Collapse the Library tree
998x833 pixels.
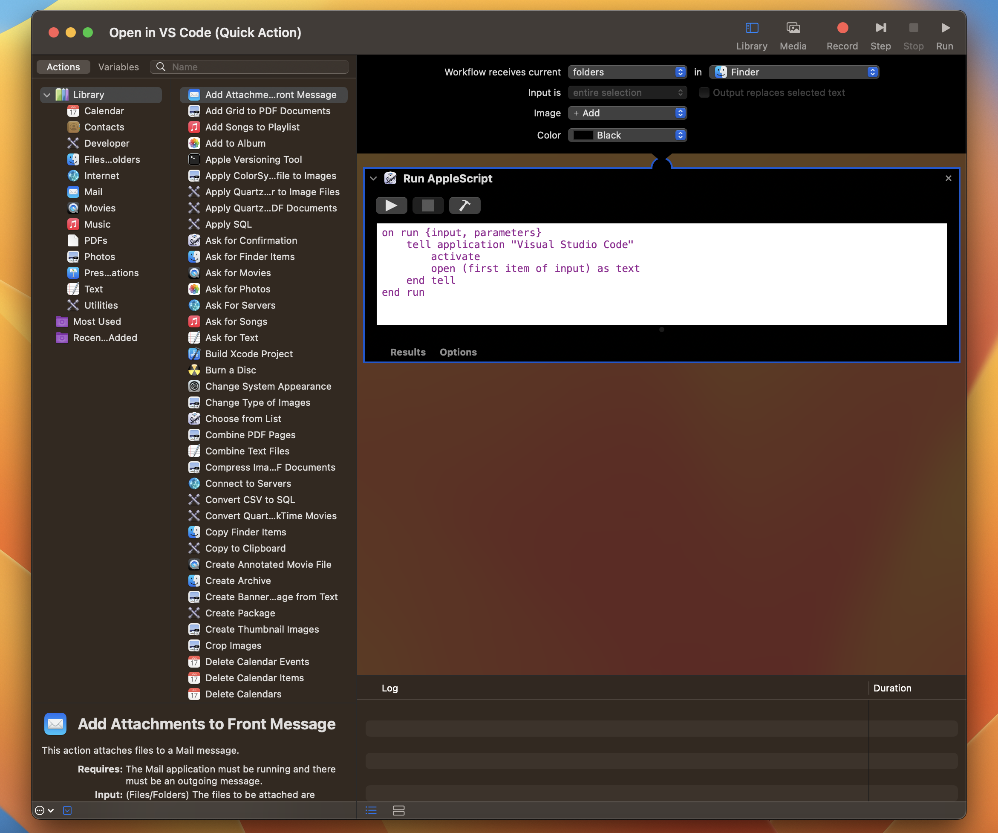pyautogui.click(x=47, y=95)
